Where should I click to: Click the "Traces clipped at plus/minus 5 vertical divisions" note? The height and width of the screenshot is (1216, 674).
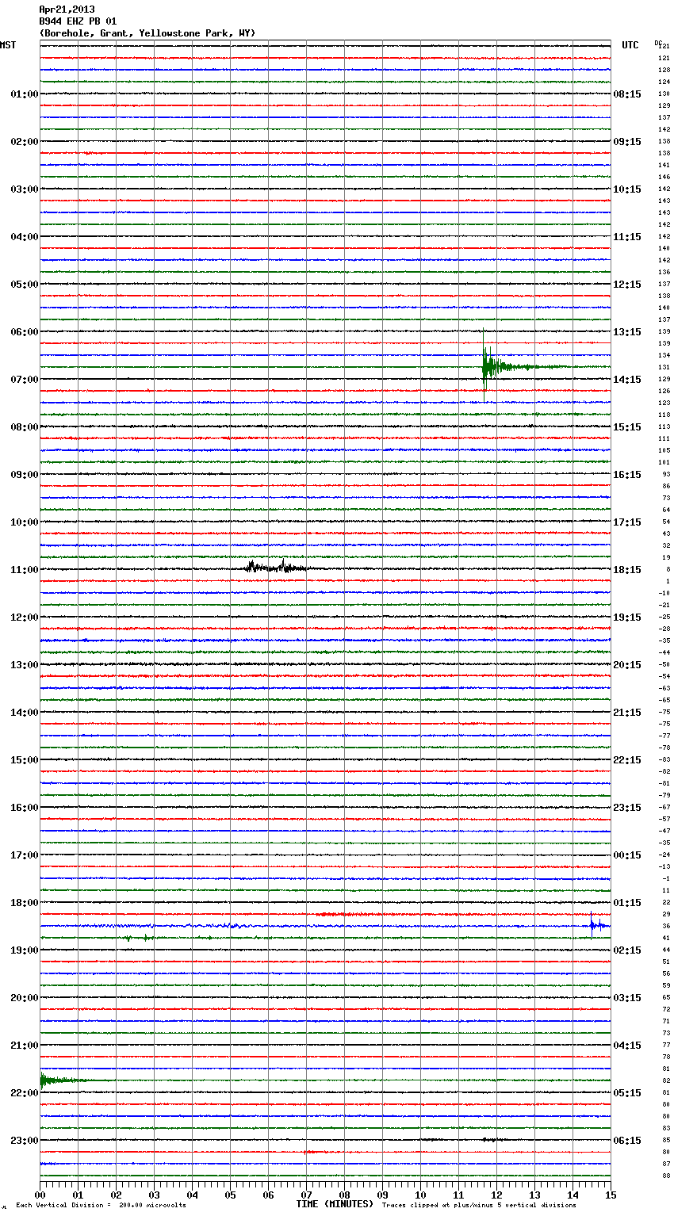[479, 1205]
